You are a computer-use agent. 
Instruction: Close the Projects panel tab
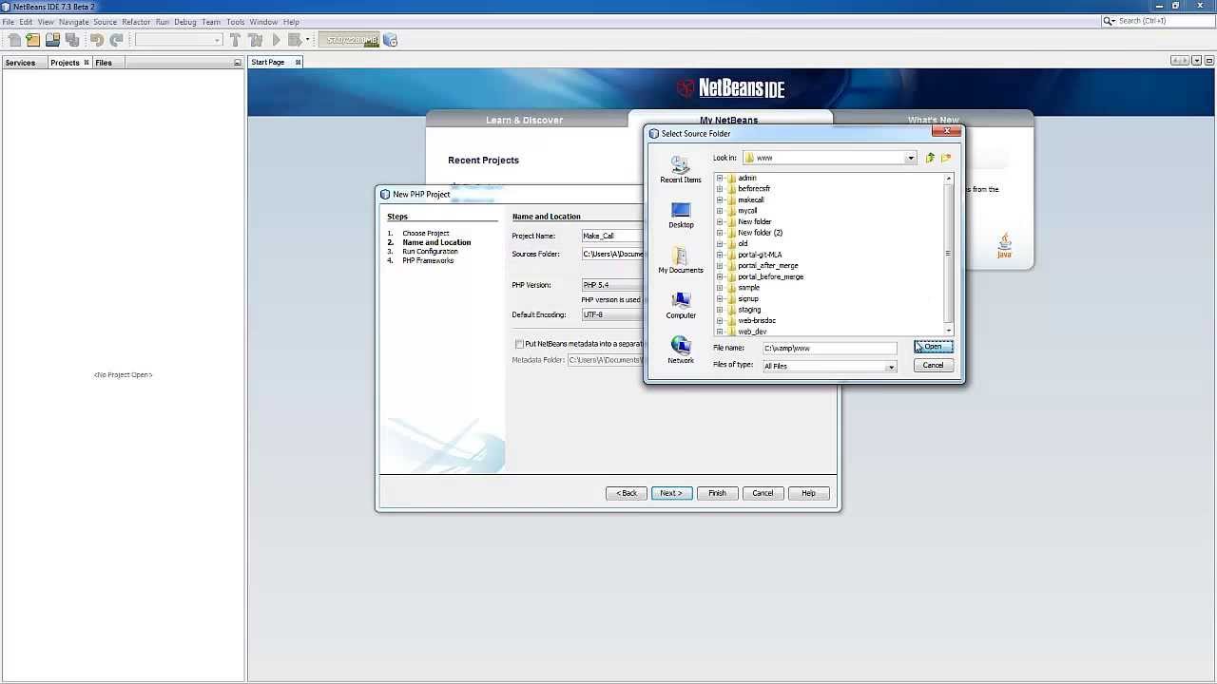86,63
